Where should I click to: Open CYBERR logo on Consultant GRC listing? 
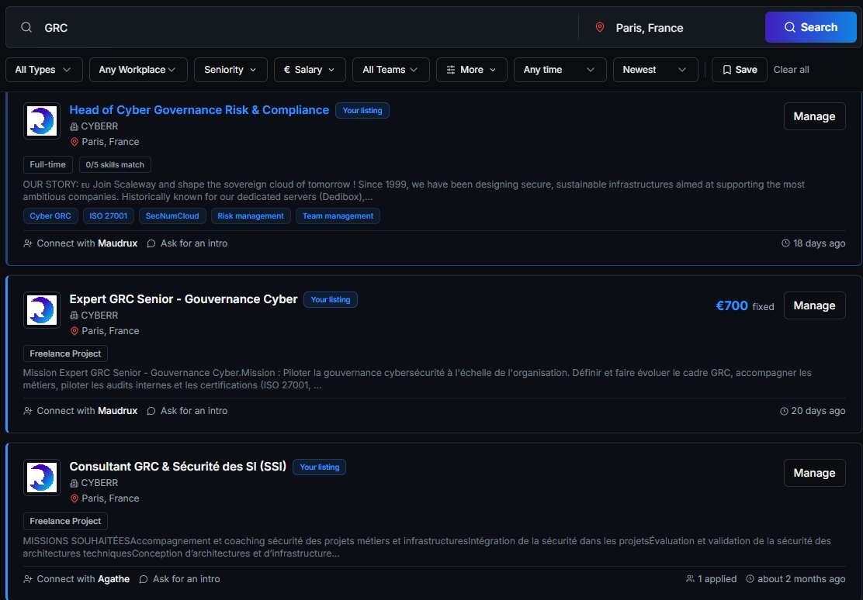pos(42,478)
